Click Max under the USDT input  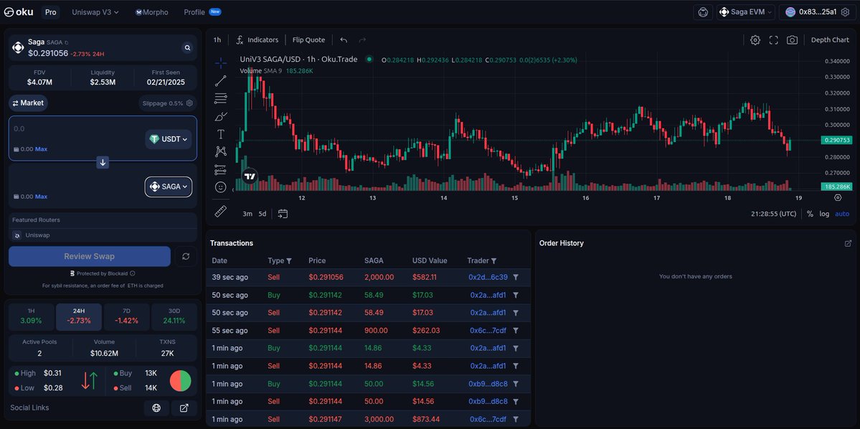[x=41, y=149]
